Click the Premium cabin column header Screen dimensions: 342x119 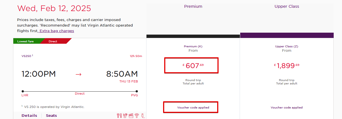coord(193,6)
